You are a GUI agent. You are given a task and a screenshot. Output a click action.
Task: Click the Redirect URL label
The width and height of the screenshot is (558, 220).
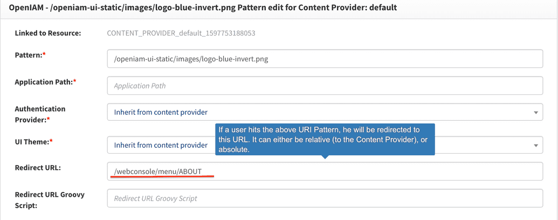pyautogui.click(x=38, y=168)
